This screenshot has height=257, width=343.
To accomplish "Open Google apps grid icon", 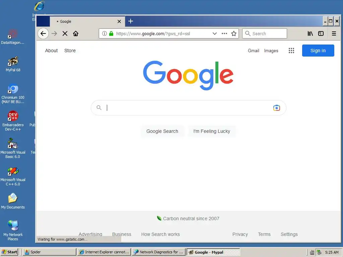I will 291,51.
